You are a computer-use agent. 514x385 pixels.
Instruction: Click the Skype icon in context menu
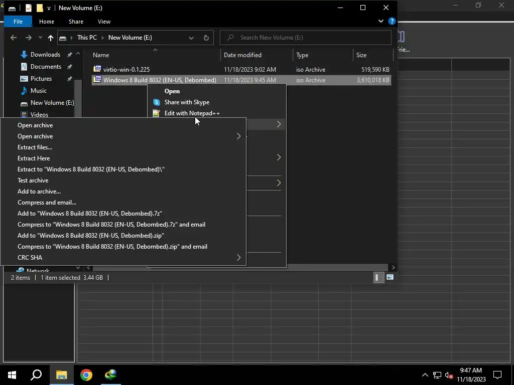(157, 102)
